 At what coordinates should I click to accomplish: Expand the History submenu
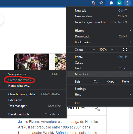[99, 31]
